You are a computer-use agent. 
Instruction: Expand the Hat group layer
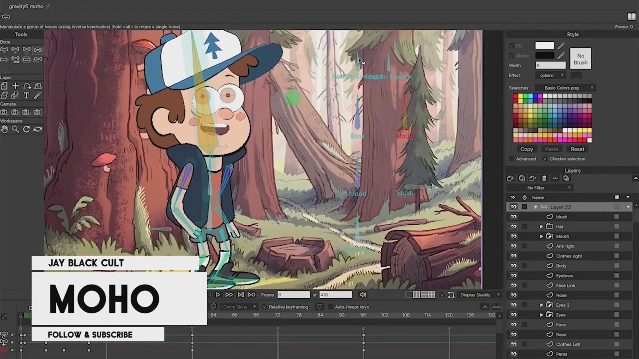coord(541,227)
